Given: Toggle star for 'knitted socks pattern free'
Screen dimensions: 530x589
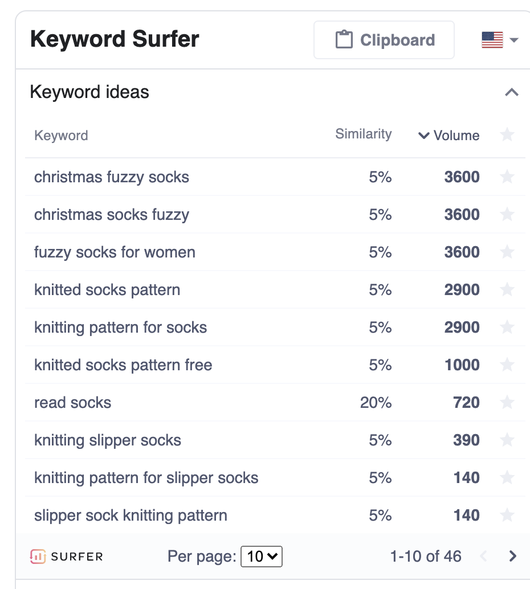Looking at the screenshot, I should pos(507,365).
